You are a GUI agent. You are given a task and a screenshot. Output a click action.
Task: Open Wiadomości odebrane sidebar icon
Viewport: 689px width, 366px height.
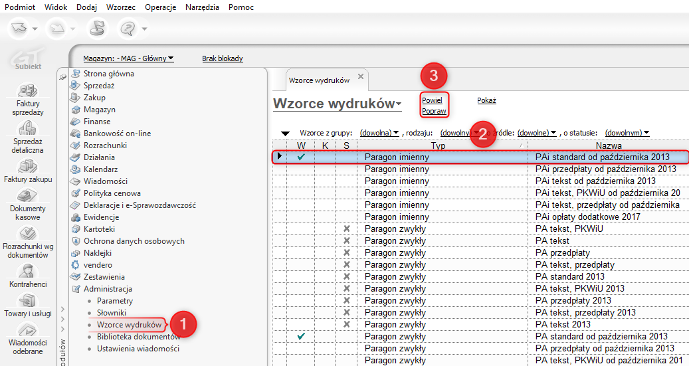pos(27,331)
